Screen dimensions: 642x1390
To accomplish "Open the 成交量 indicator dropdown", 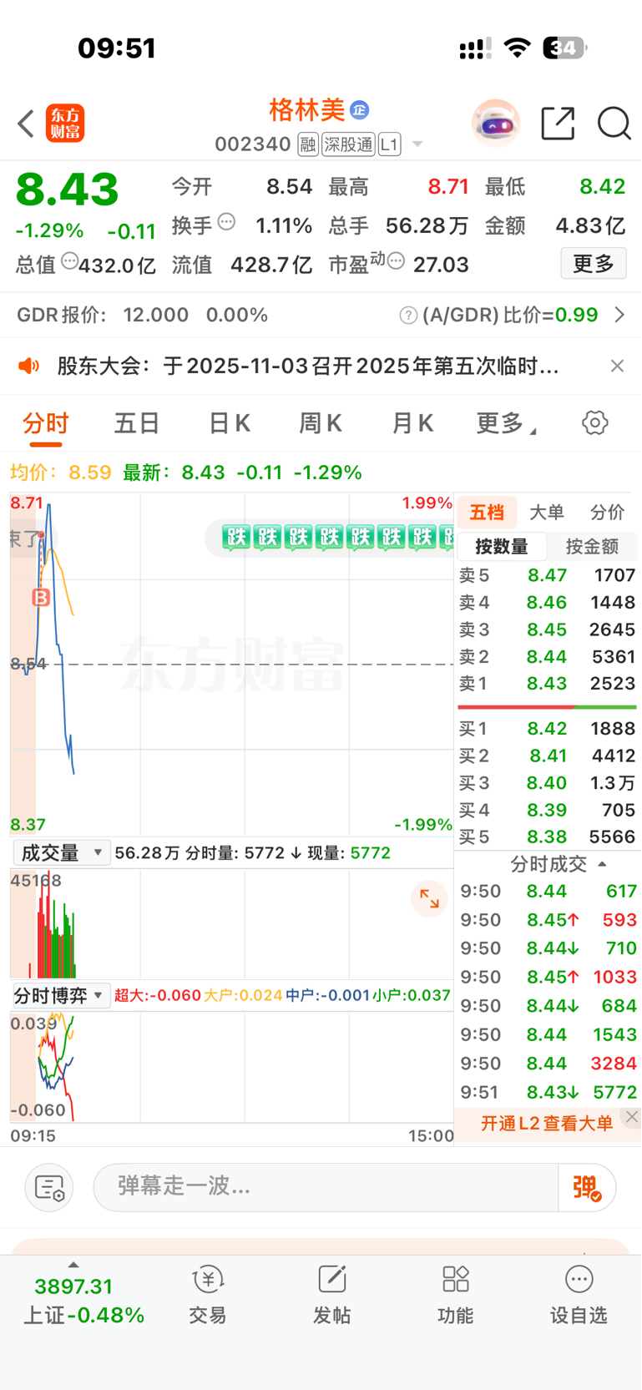I will point(62,852).
